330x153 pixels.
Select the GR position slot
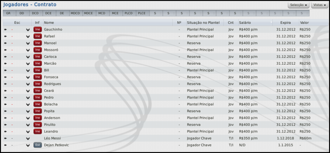tap(9, 13)
